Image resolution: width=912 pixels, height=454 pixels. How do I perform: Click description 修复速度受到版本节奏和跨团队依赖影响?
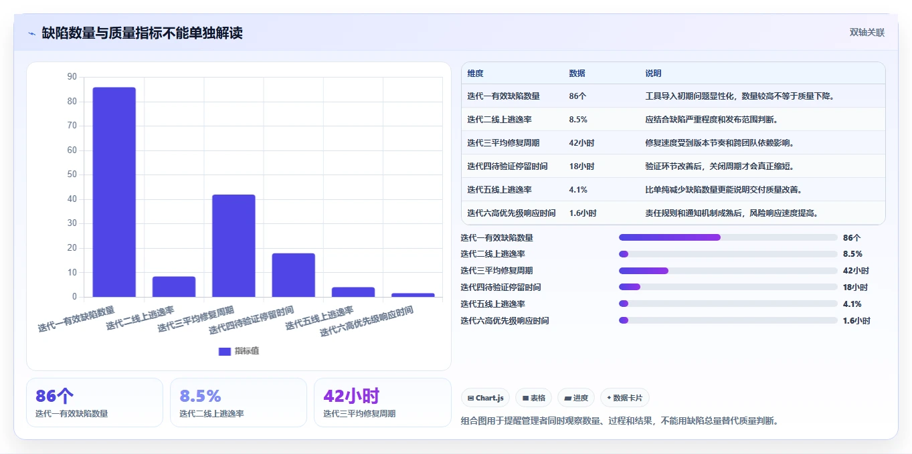tap(720, 143)
